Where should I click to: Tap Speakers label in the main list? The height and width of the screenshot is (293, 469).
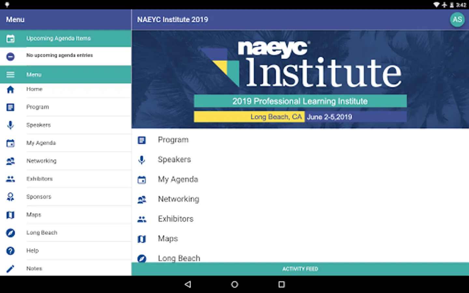click(174, 160)
